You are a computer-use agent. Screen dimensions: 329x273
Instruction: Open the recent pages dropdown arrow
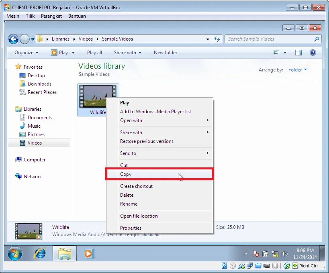[x=33, y=39]
